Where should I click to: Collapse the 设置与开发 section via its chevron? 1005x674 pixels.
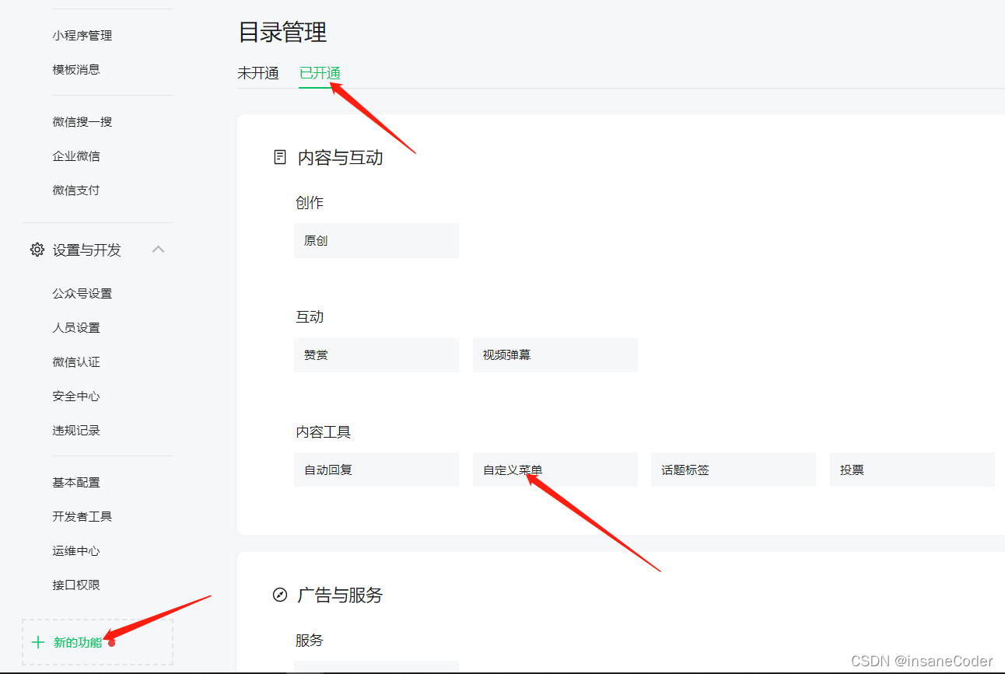point(159,250)
